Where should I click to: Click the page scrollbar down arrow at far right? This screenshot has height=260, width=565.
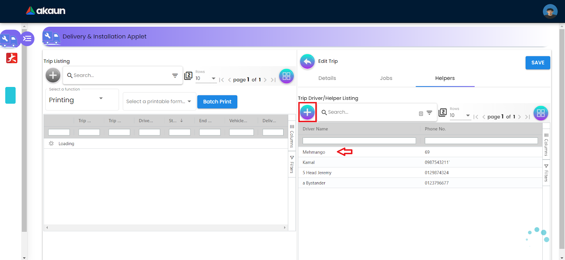[562, 258]
